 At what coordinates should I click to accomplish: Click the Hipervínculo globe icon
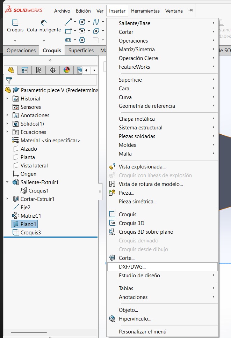tap(112, 318)
